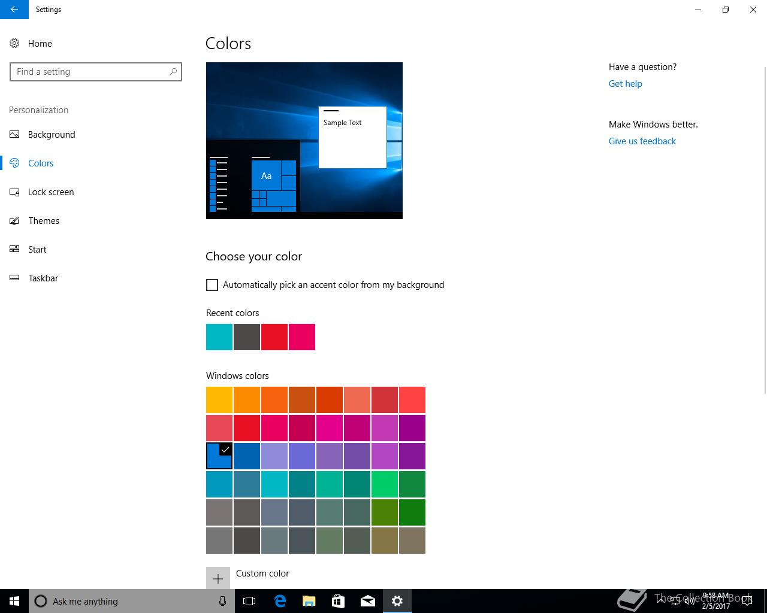Click the Cortana microphone icon
The image size is (767, 613).
[x=222, y=601]
